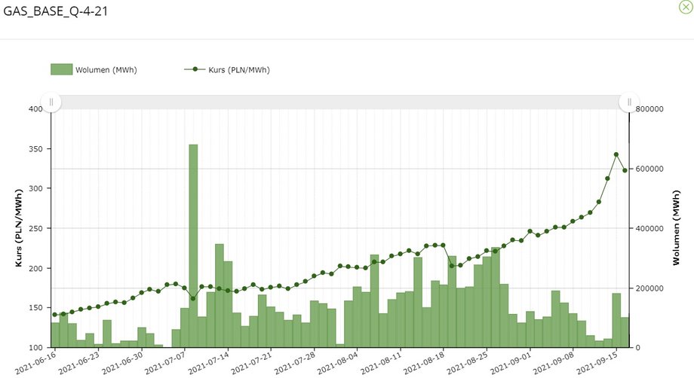This screenshot has width=694, height=378.
Task: Grab the right range slider handle
Action: pyautogui.click(x=629, y=102)
